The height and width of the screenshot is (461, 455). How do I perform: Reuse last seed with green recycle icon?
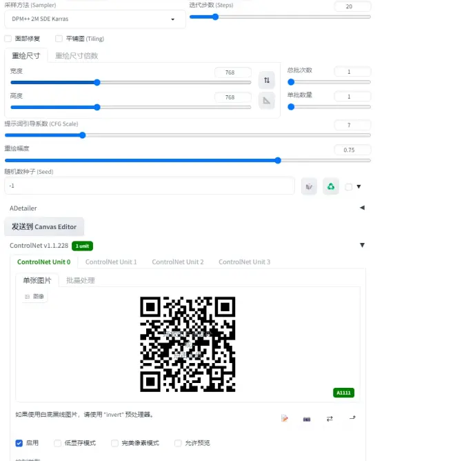331,186
